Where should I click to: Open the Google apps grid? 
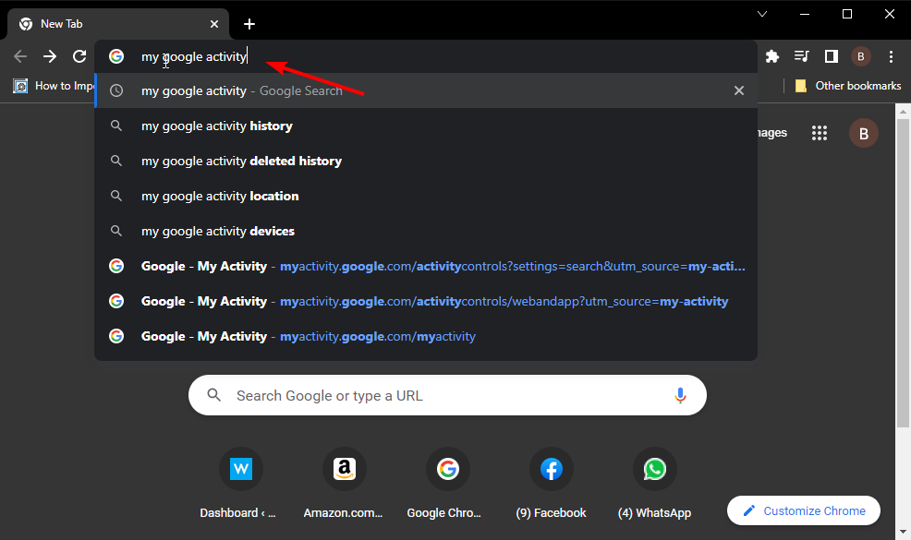point(820,133)
